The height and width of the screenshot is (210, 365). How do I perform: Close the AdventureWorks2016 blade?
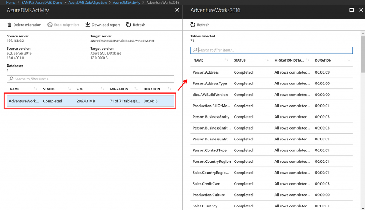[x=361, y=10]
